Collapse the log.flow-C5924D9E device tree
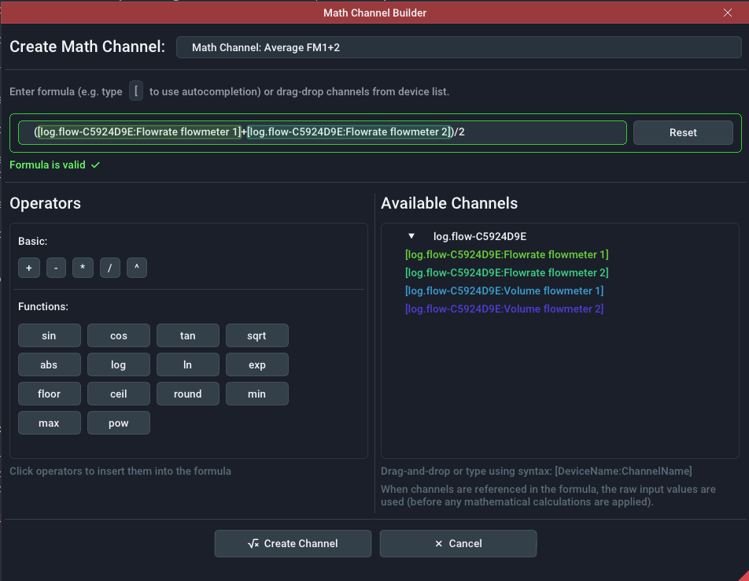This screenshot has height=581, width=749. coord(411,236)
